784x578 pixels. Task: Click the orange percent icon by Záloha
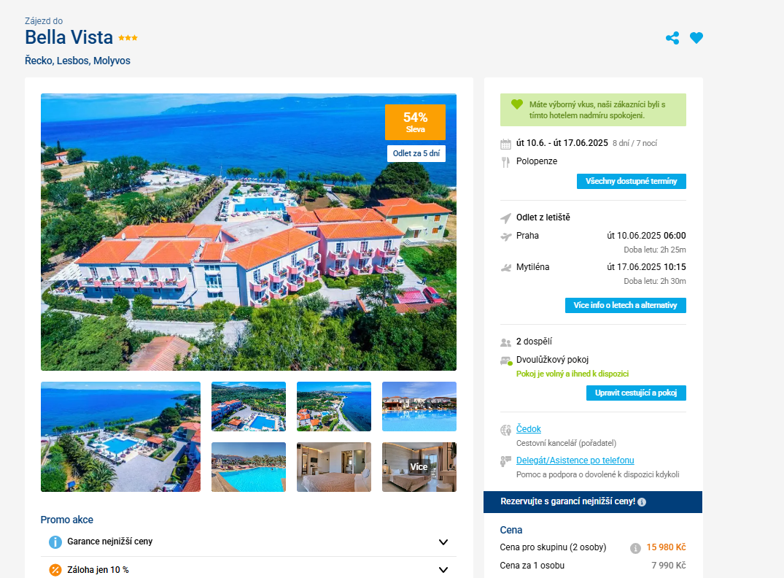[x=55, y=570]
